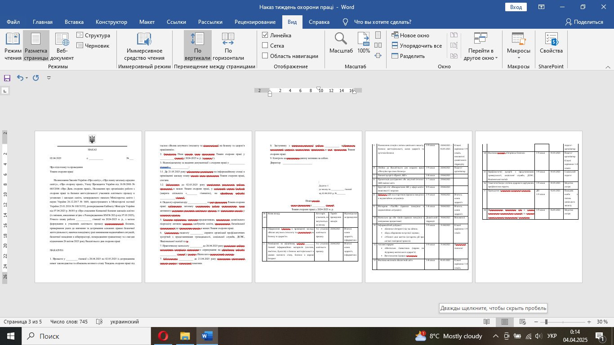Screen dimensions: 614x345
Task: Click the lightbulb 'Что вы хотите сделать?' search
Action: coord(377,22)
